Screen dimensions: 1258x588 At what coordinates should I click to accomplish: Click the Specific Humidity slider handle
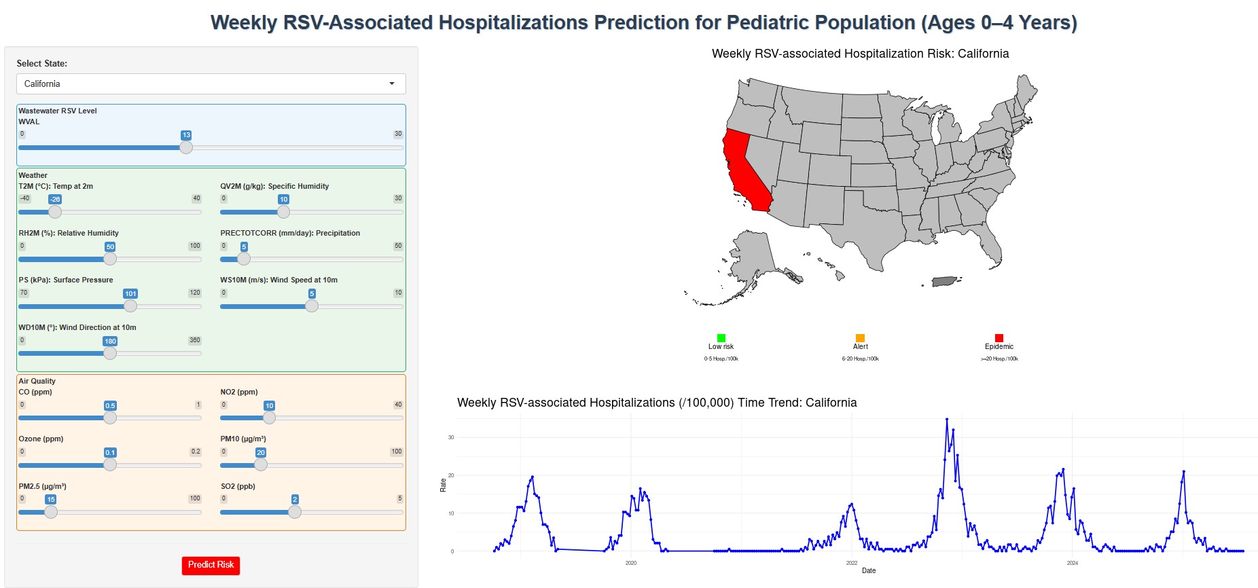click(284, 212)
